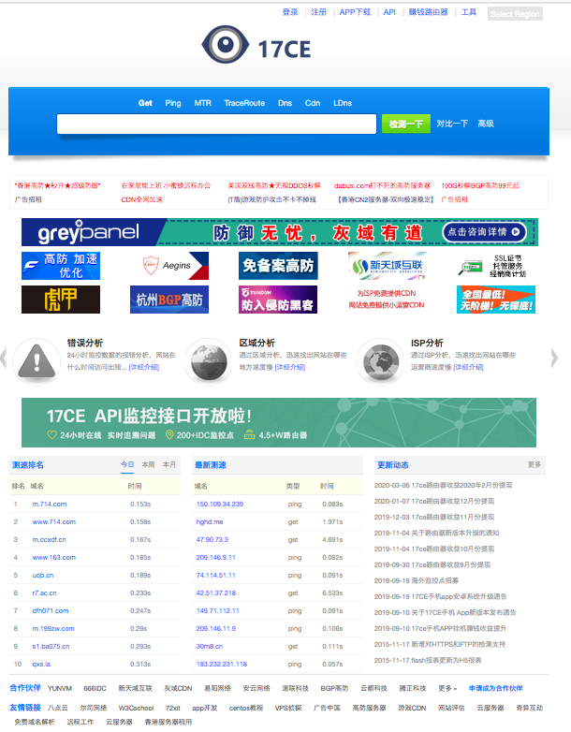Open 150.109.34.239 latest test entry
The image size is (571, 732).
220,505
